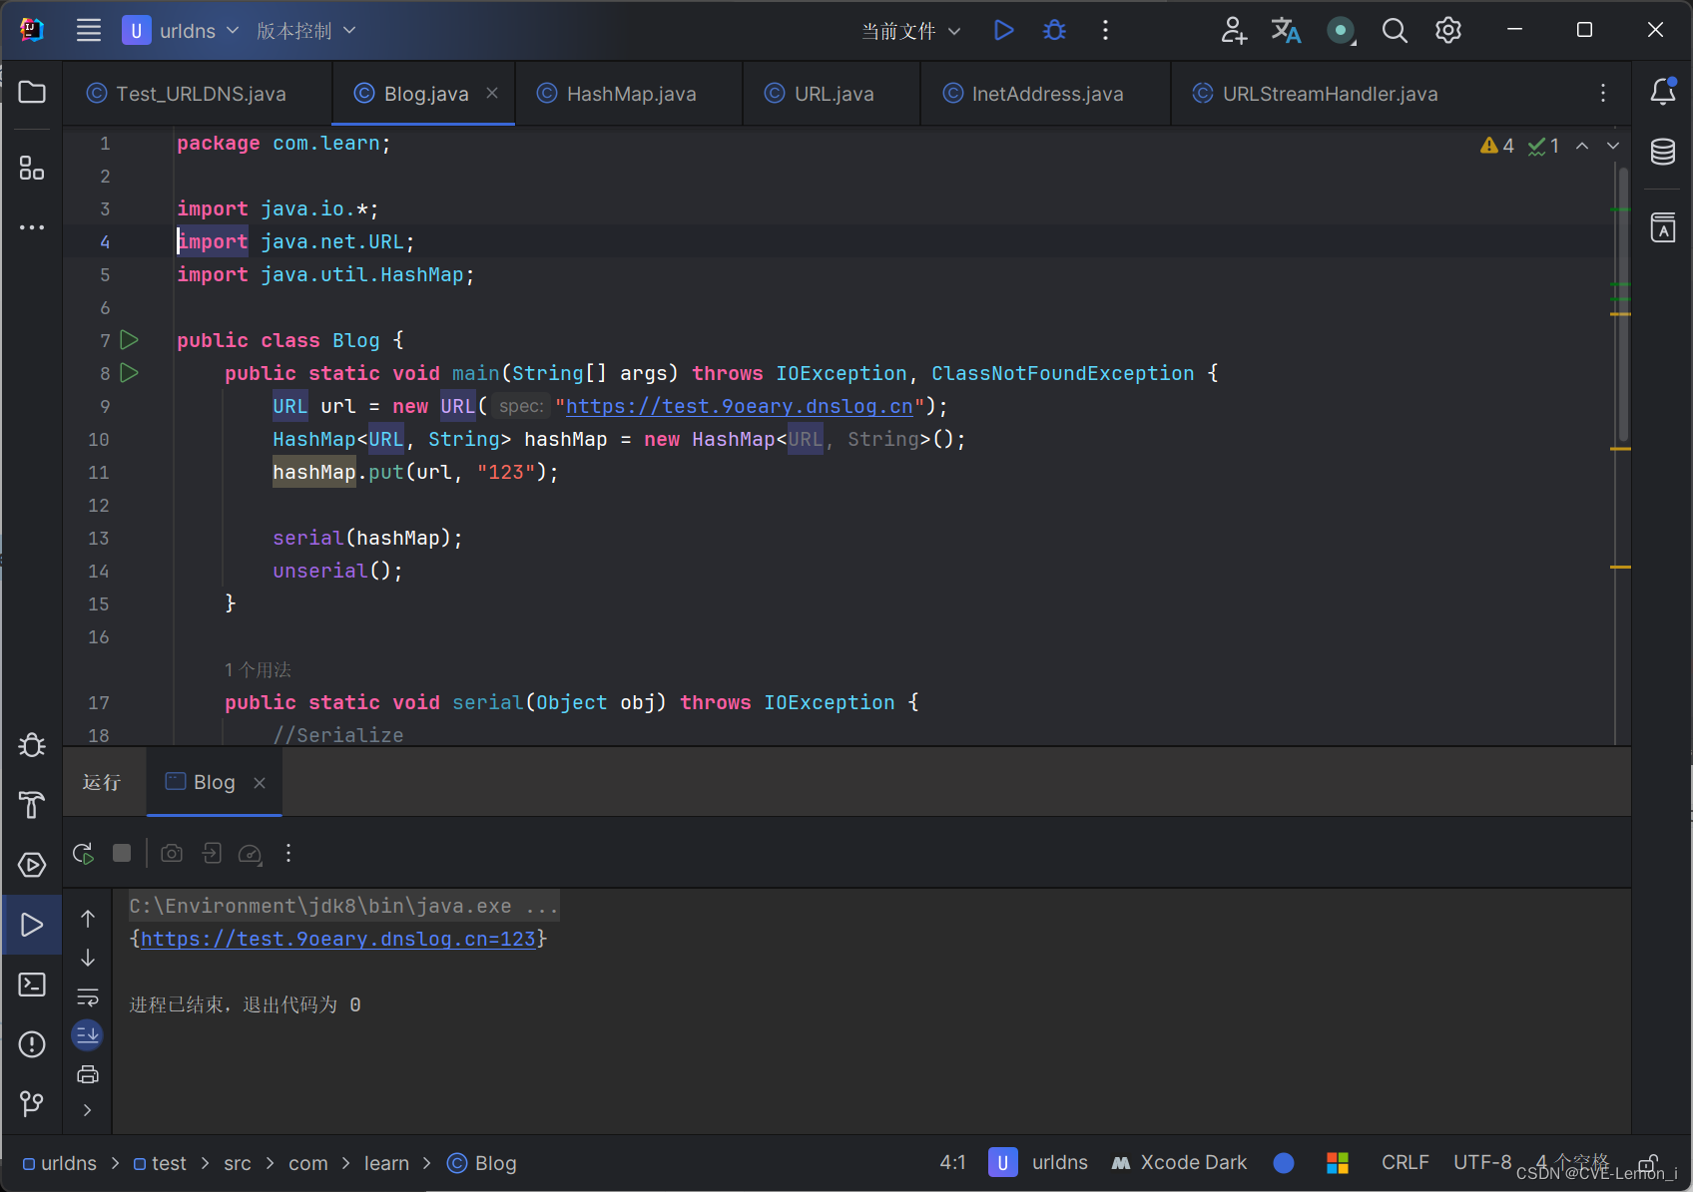Go to the previous highlighted problem arrow

pyautogui.click(x=1582, y=146)
